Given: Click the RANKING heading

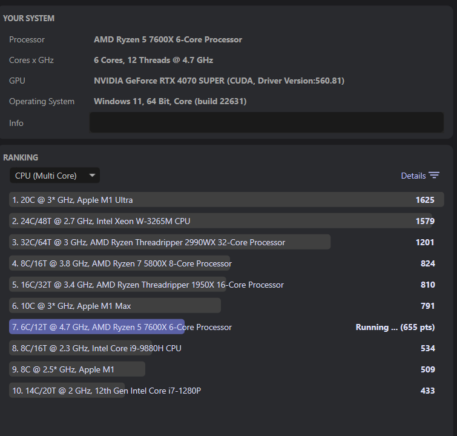Looking at the screenshot, I should click(x=21, y=157).
